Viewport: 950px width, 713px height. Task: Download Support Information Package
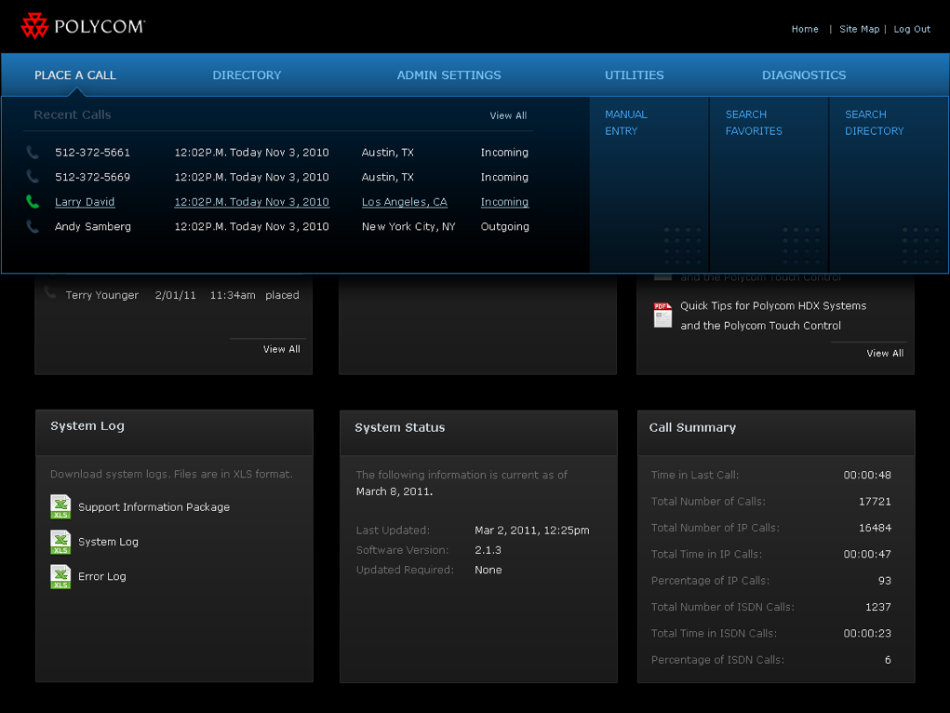click(x=154, y=507)
